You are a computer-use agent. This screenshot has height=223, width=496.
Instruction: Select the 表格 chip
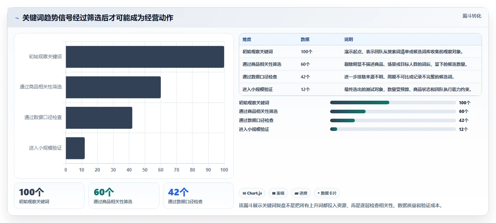tap(278, 193)
